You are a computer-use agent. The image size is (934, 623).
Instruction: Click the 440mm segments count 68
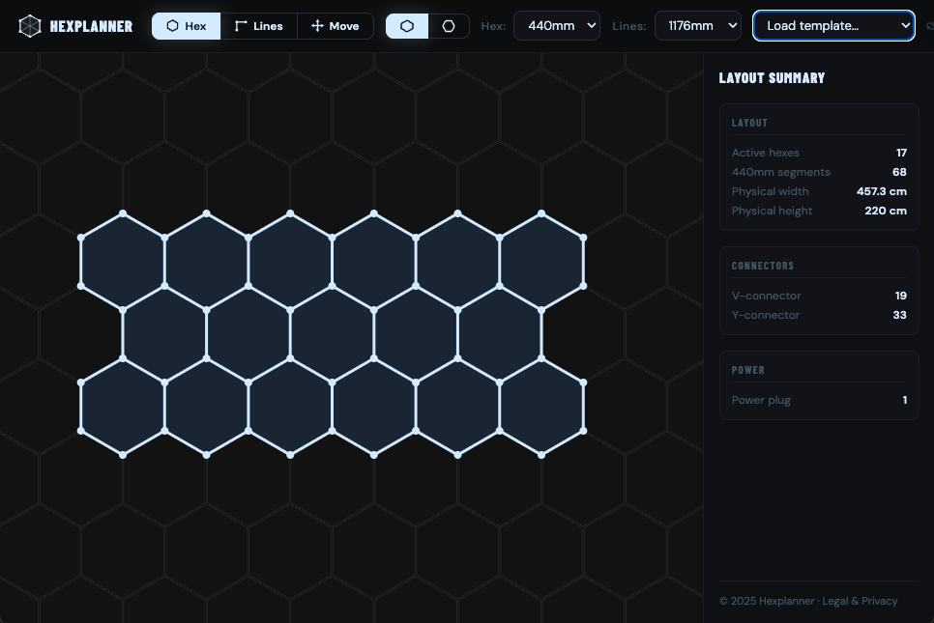coord(899,172)
